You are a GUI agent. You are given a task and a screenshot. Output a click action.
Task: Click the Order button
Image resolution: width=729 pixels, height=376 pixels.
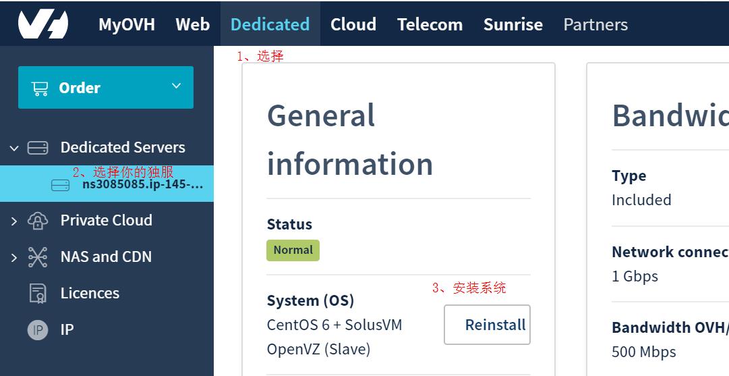click(106, 88)
